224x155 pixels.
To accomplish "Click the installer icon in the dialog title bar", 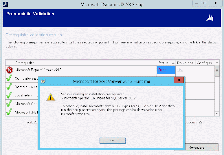I will [43, 81].
